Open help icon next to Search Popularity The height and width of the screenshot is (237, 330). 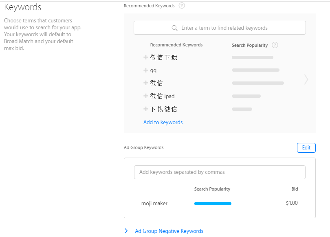[275, 45]
